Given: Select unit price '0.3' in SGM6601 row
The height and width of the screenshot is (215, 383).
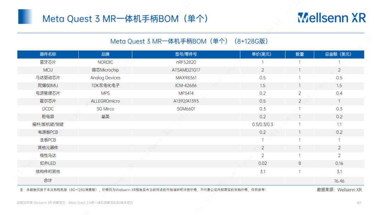Looking at the screenshot, I should 262,109.
